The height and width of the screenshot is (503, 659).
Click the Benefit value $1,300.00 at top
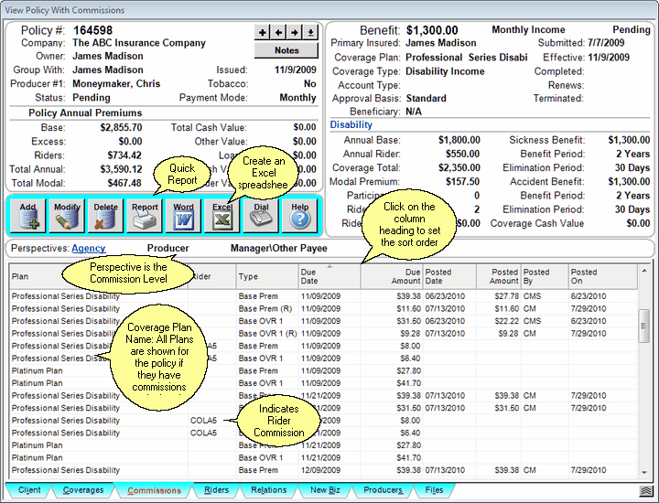(x=432, y=30)
